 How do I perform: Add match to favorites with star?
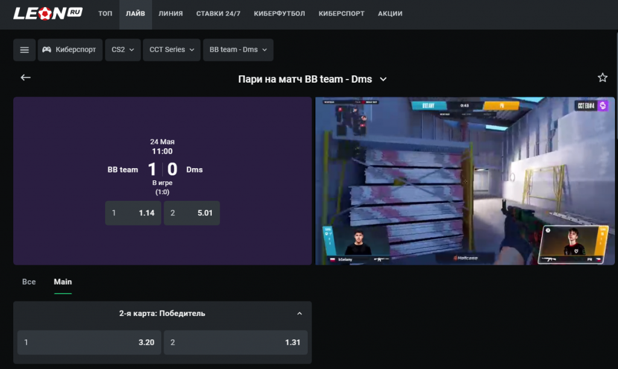point(602,78)
